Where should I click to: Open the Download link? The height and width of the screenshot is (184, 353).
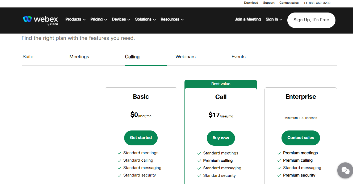click(x=251, y=3)
